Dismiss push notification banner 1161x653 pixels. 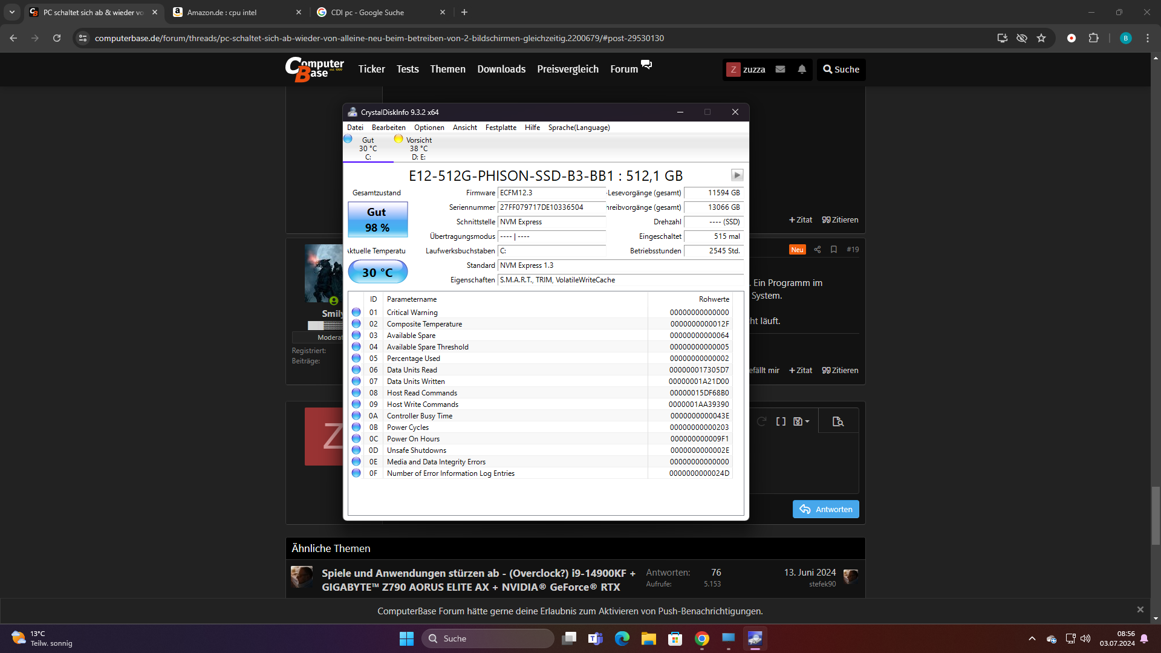[1140, 609]
